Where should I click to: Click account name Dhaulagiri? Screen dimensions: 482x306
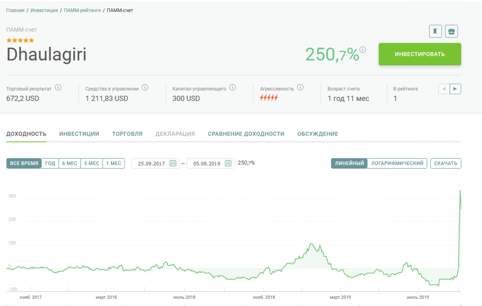coord(46,54)
